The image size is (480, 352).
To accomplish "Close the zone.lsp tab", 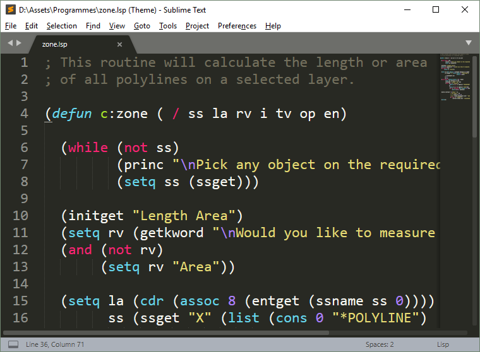I will coord(120,44).
